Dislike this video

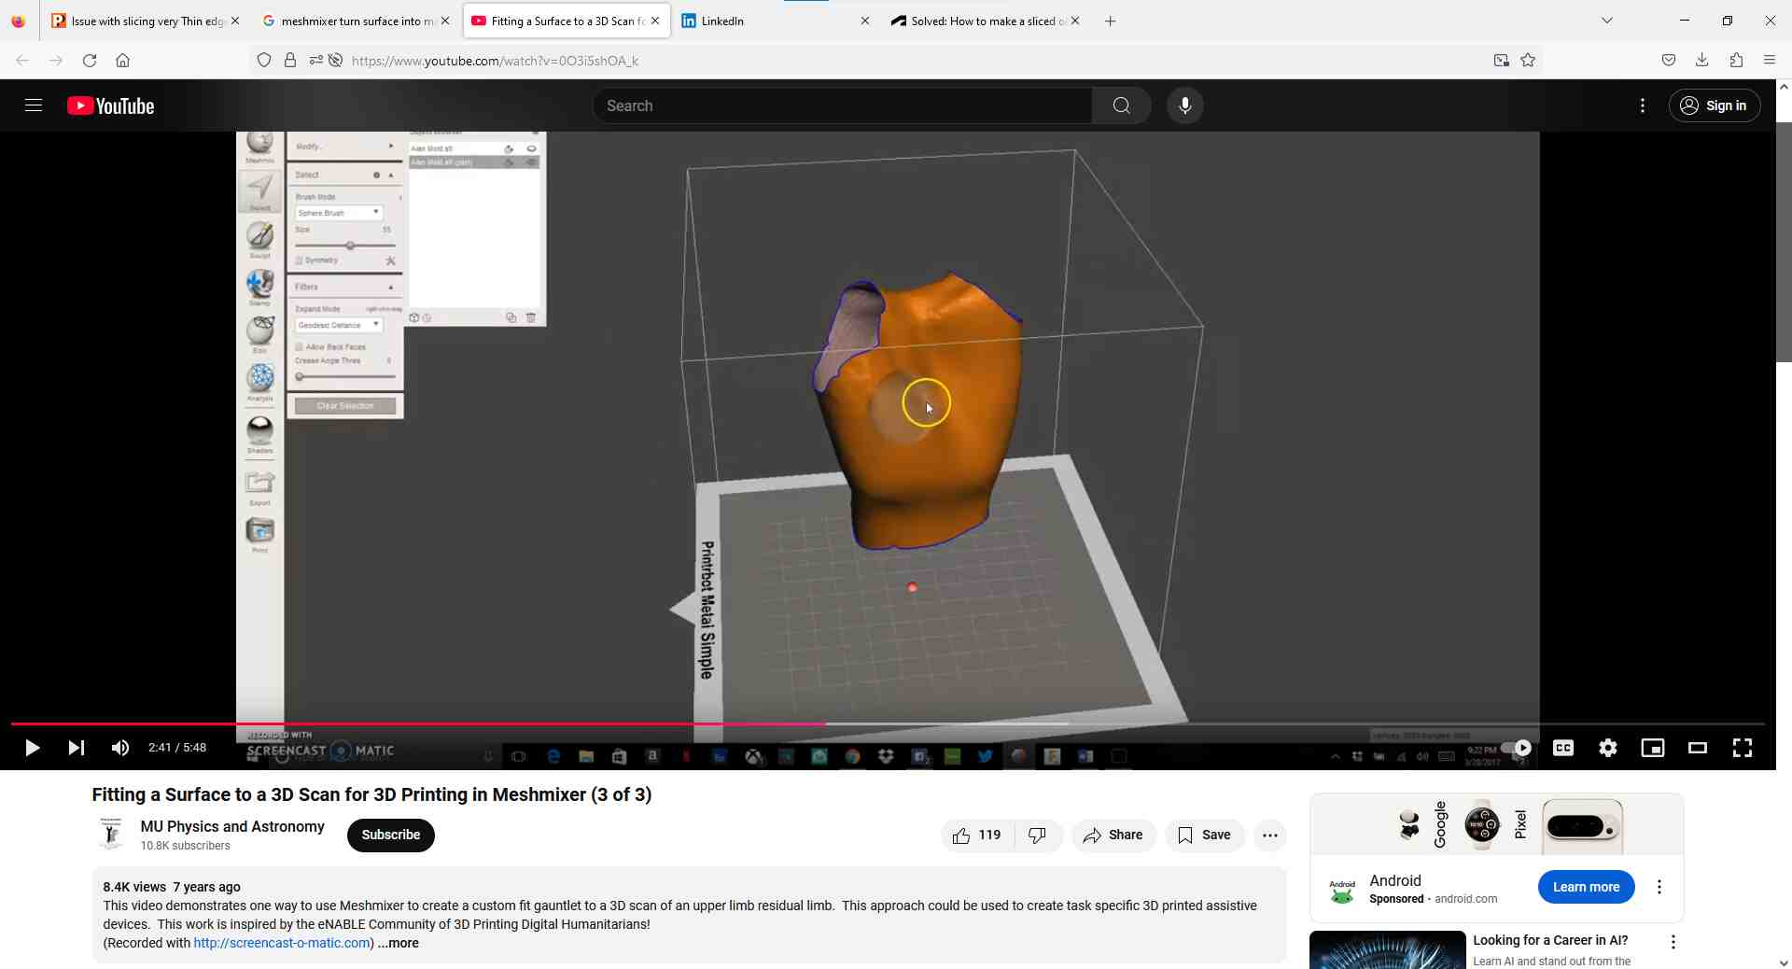click(x=1039, y=836)
